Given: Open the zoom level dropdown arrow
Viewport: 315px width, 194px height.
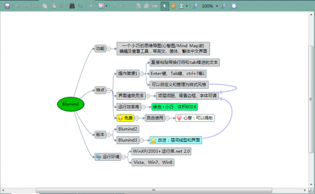Looking at the screenshot, I should (217, 6).
